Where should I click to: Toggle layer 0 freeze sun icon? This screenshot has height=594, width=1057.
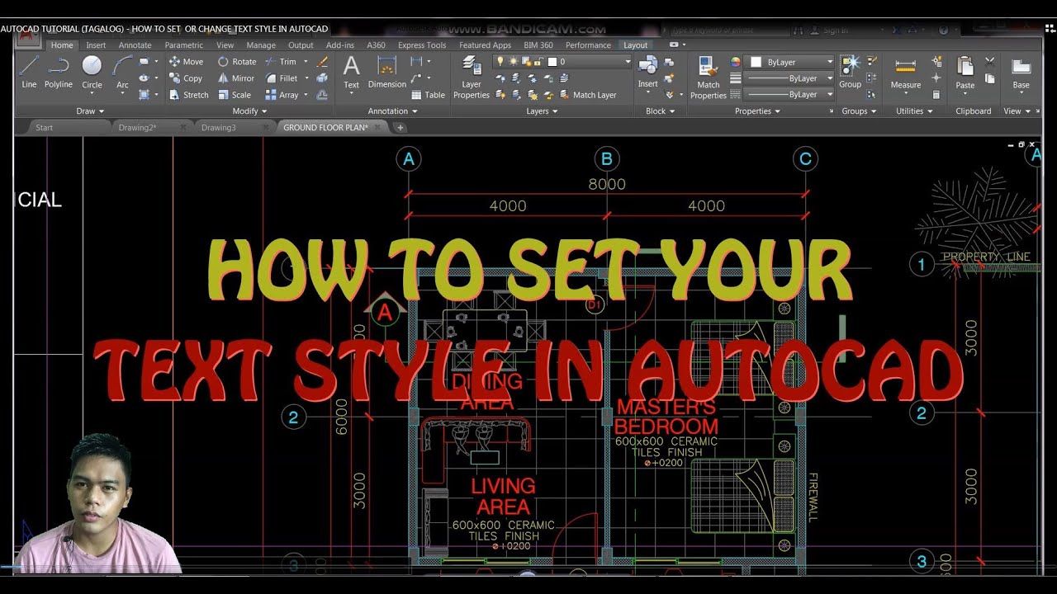pos(513,62)
